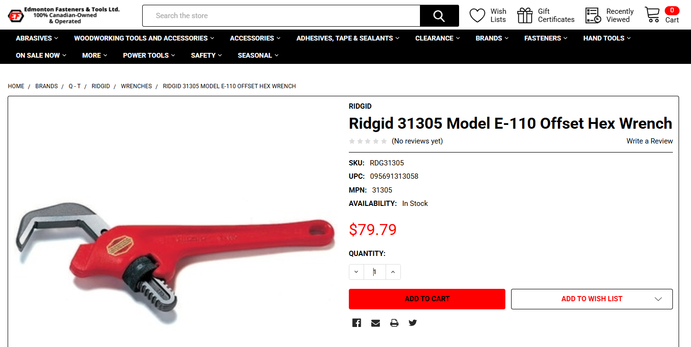Viewport: 691px width, 347px height.
Task: Focus the store search field
Action: [x=281, y=16]
